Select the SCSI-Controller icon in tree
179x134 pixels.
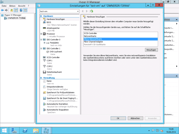44,57
